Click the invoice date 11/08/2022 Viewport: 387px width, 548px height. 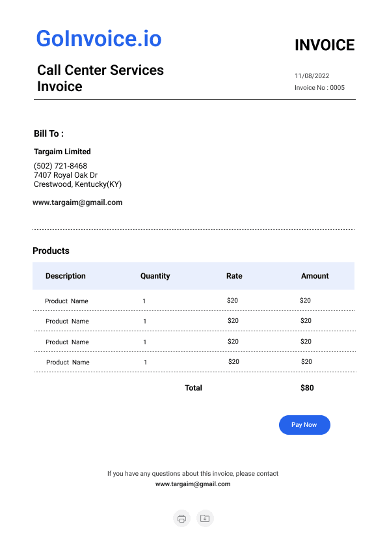coord(312,76)
